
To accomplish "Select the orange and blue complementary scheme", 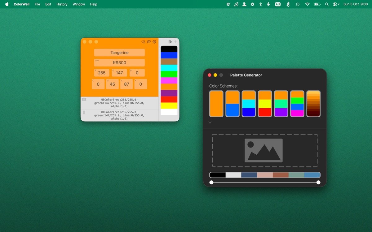I will [x=232, y=104].
